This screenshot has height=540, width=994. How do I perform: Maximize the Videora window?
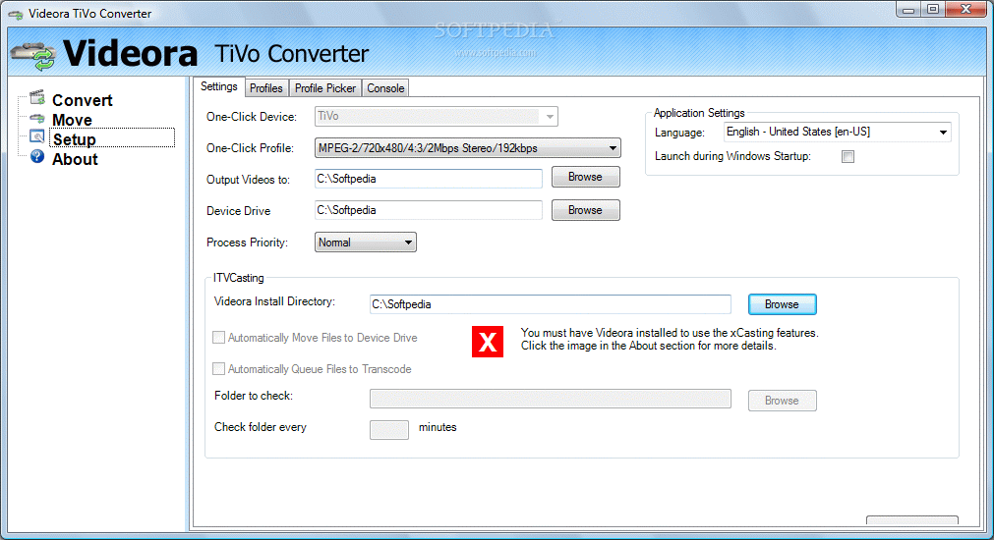click(x=933, y=10)
